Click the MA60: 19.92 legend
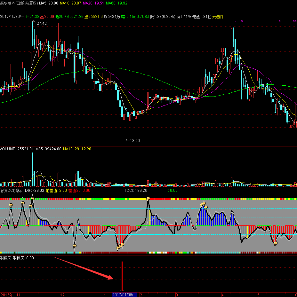This screenshot has height=297, width=297. pyautogui.click(x=116, y=3)
